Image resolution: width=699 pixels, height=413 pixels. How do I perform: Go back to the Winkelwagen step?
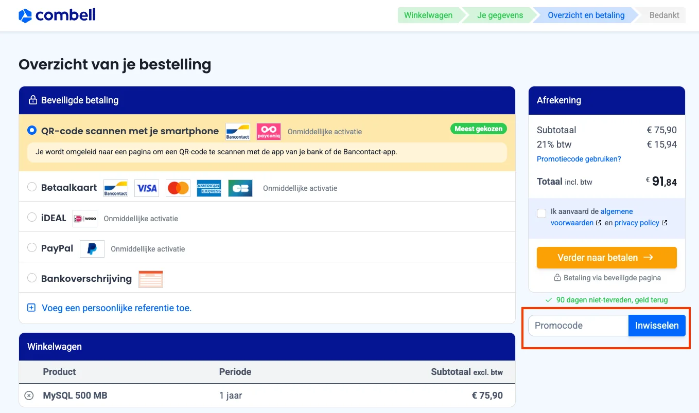[429, 15]
